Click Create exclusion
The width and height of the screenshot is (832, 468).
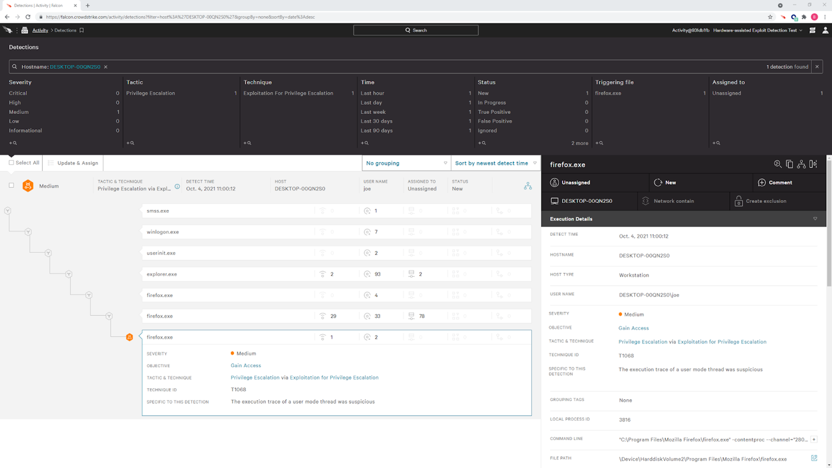[778, 201]
